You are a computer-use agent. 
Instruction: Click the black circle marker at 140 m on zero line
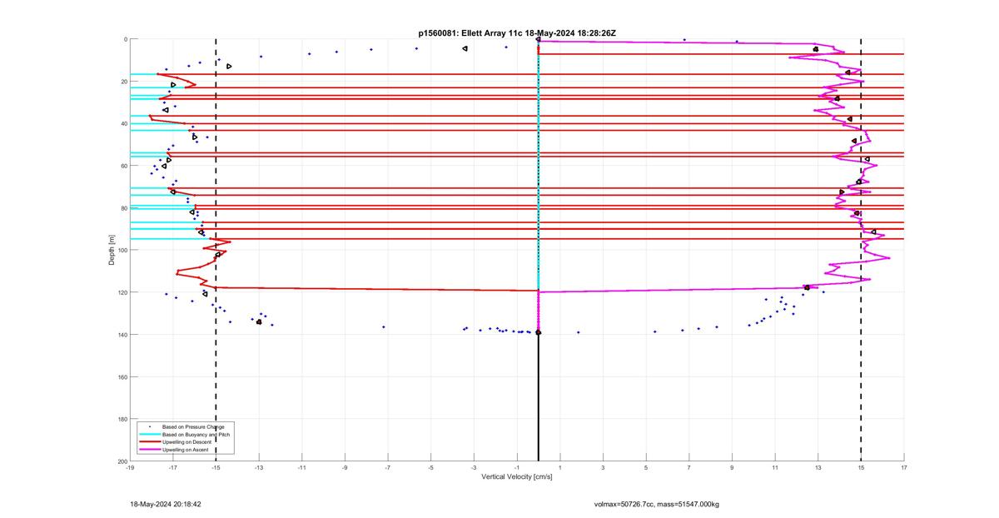pyautogui.click(x=539, y=332)
